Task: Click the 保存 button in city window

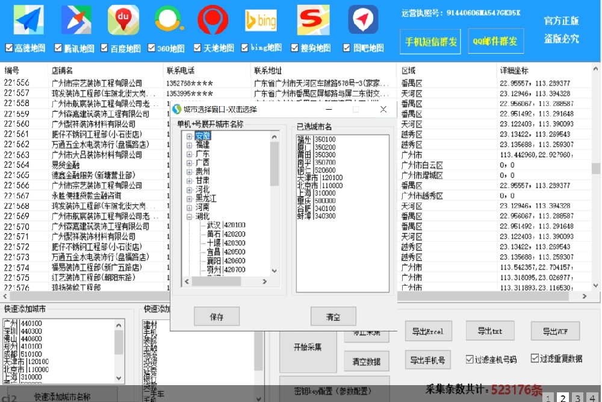Action: (217, 316)
